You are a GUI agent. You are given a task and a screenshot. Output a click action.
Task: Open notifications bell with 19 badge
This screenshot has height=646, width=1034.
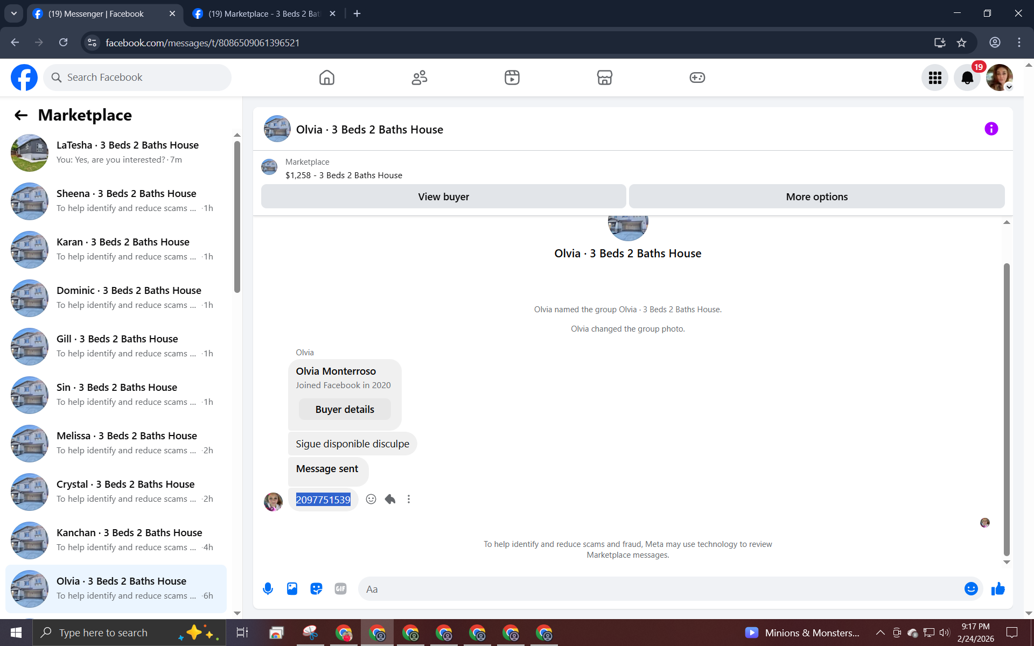[967, 78]
